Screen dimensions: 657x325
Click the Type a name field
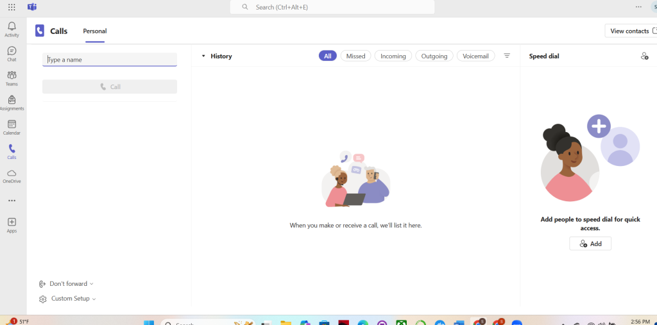tap(110, 60)
